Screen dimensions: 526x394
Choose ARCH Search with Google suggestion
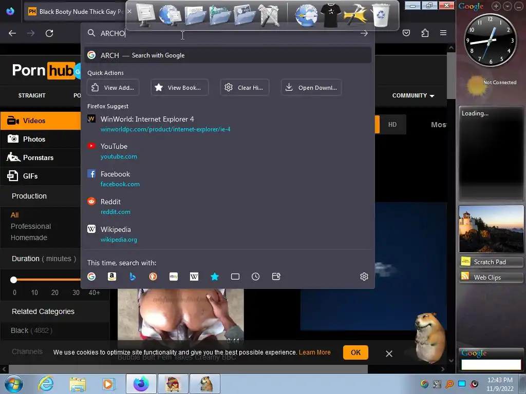[x=228, y=55]
